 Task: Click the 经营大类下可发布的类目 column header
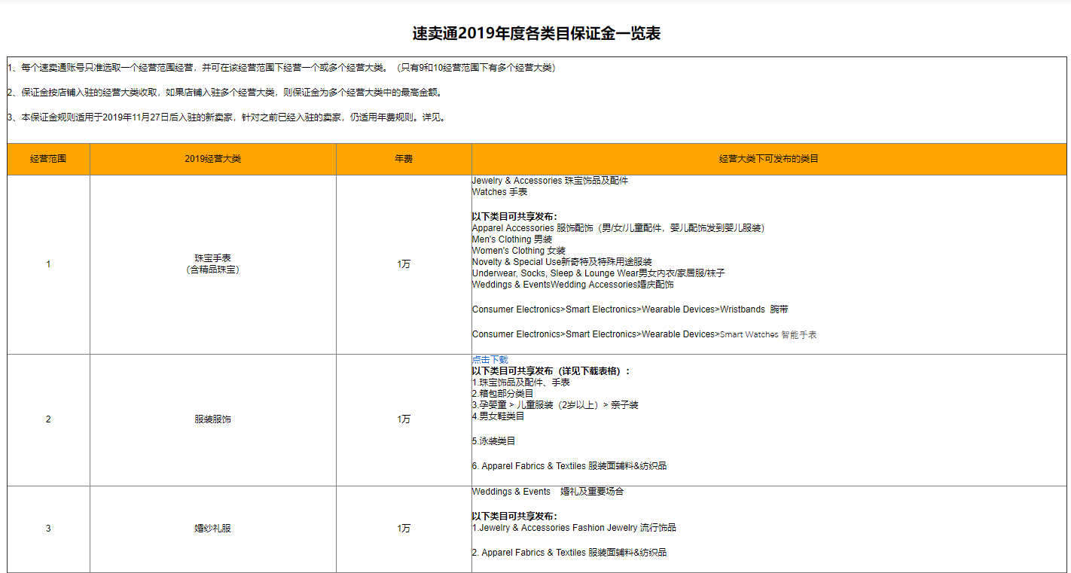coord(770,159)
